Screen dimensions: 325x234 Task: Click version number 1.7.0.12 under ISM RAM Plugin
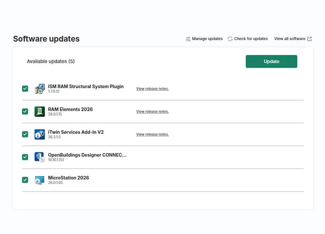click(53, 91)
